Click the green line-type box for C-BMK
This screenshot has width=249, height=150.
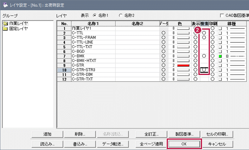pyautogui.click(x=220, y=56)
